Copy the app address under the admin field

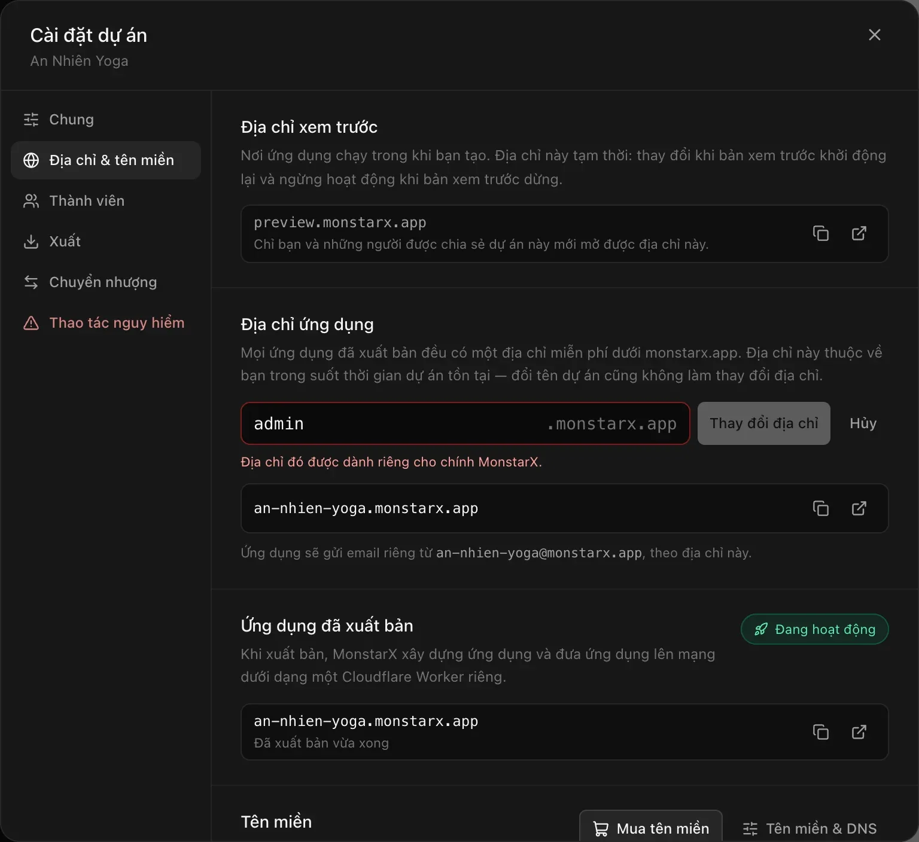point(821,508)
